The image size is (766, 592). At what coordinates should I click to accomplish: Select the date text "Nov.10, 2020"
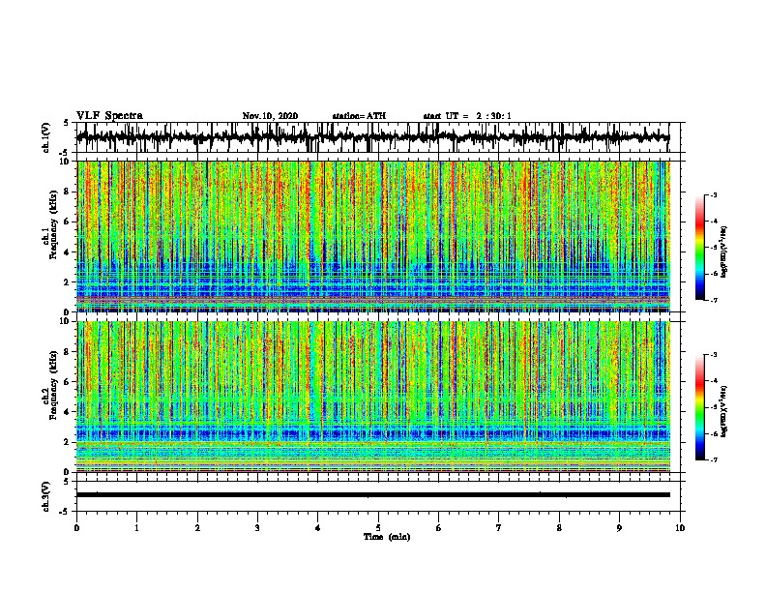[x=270, y=116]
